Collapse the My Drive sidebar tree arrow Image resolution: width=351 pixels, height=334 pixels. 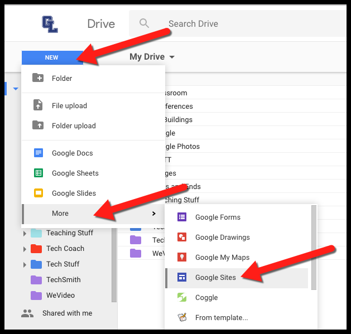pyautogui.click(x=16, y=89)
